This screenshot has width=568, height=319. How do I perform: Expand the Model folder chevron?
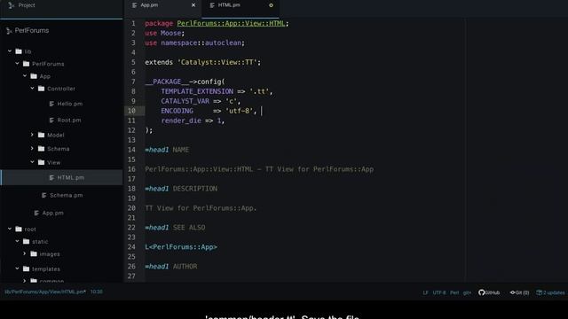coord(32,135)
